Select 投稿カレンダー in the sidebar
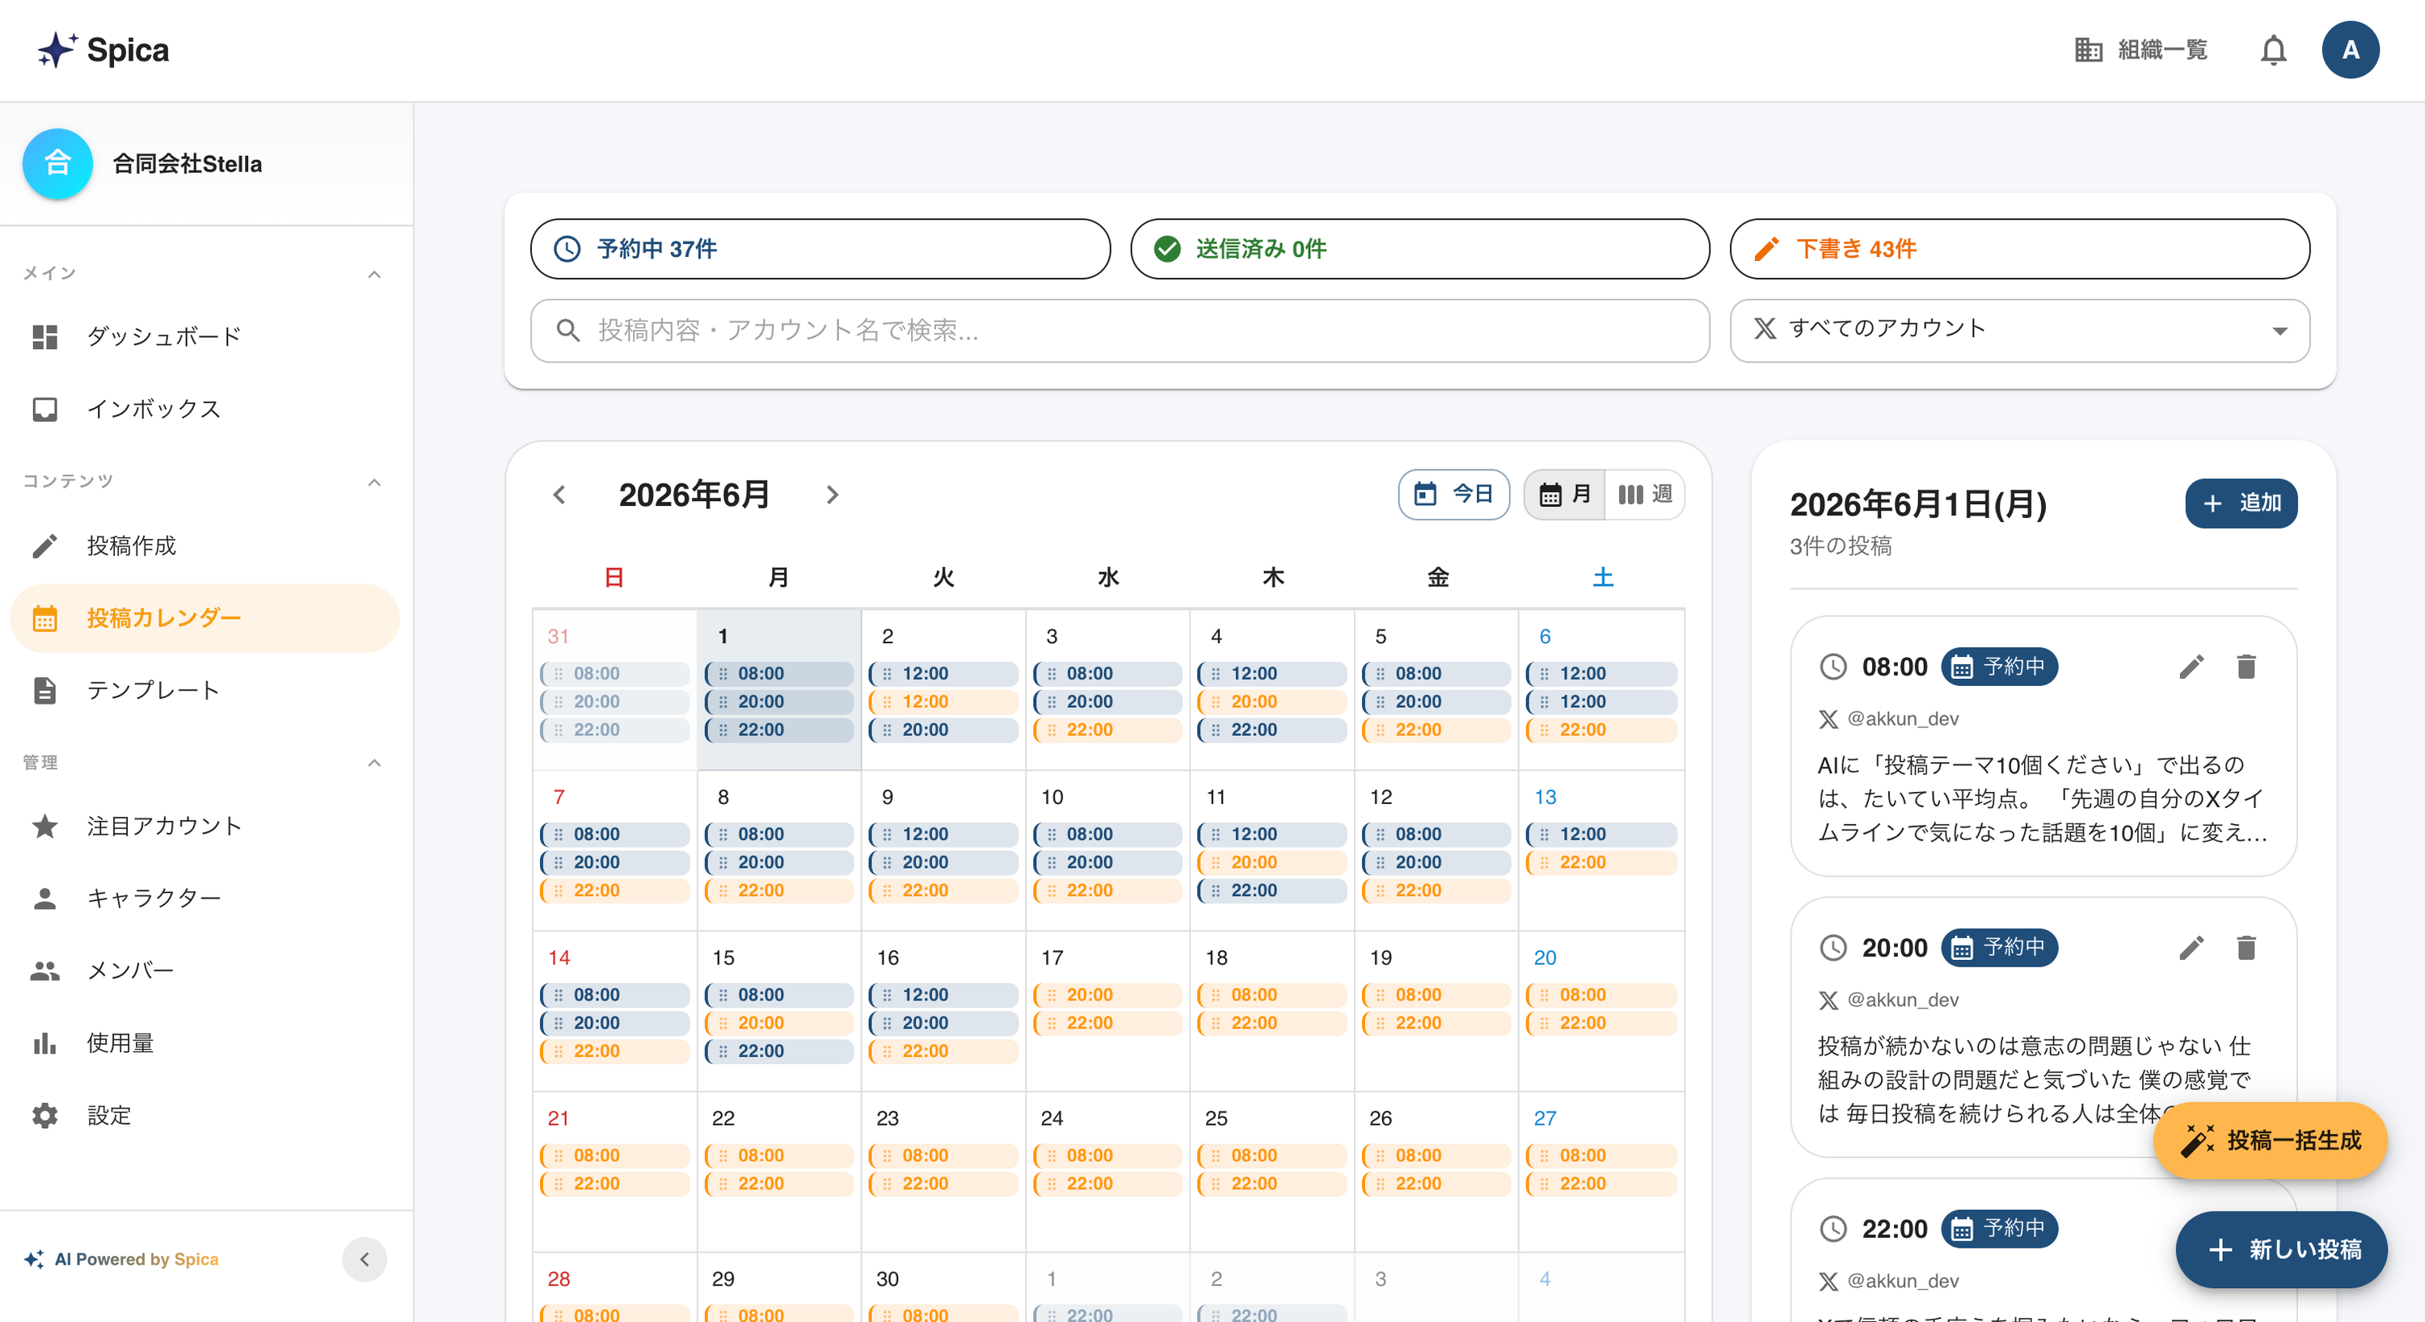Image resolution: width=2425 pixels, height=1322 pixels. [205, 618]
